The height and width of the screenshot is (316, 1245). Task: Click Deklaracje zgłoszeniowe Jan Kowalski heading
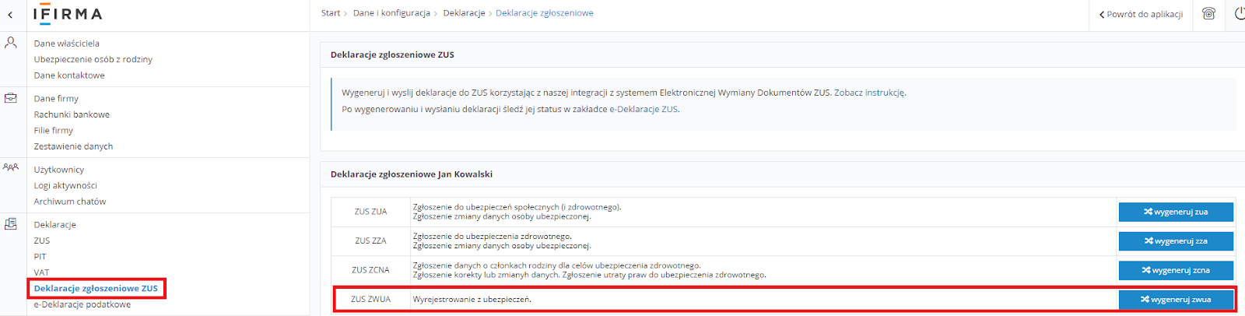click(x=412, y=174)
